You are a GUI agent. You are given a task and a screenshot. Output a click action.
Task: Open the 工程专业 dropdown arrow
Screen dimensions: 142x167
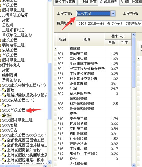[x=113, y=13]
